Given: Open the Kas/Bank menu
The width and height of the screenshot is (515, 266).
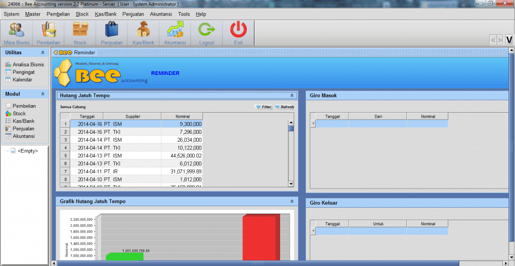Looking at the screenshot, I should [106, 14].
